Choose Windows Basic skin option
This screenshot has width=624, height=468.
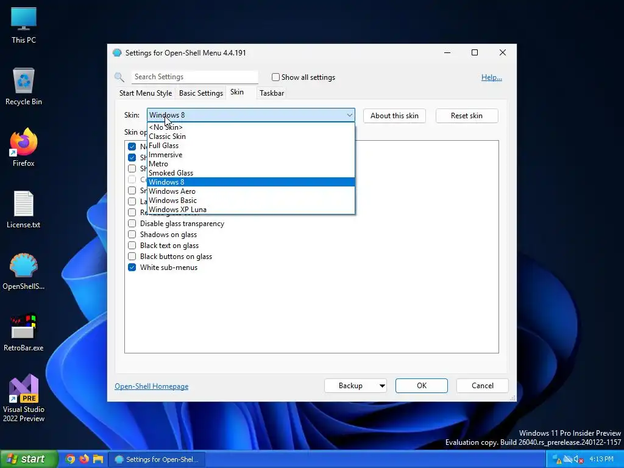(251, 200)
